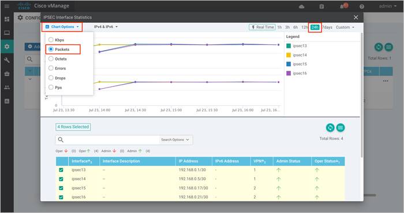This screenshot has height=213, width=404.
Task: Open the Monitor laptop icon in sidebar
Action: [7, 33]
